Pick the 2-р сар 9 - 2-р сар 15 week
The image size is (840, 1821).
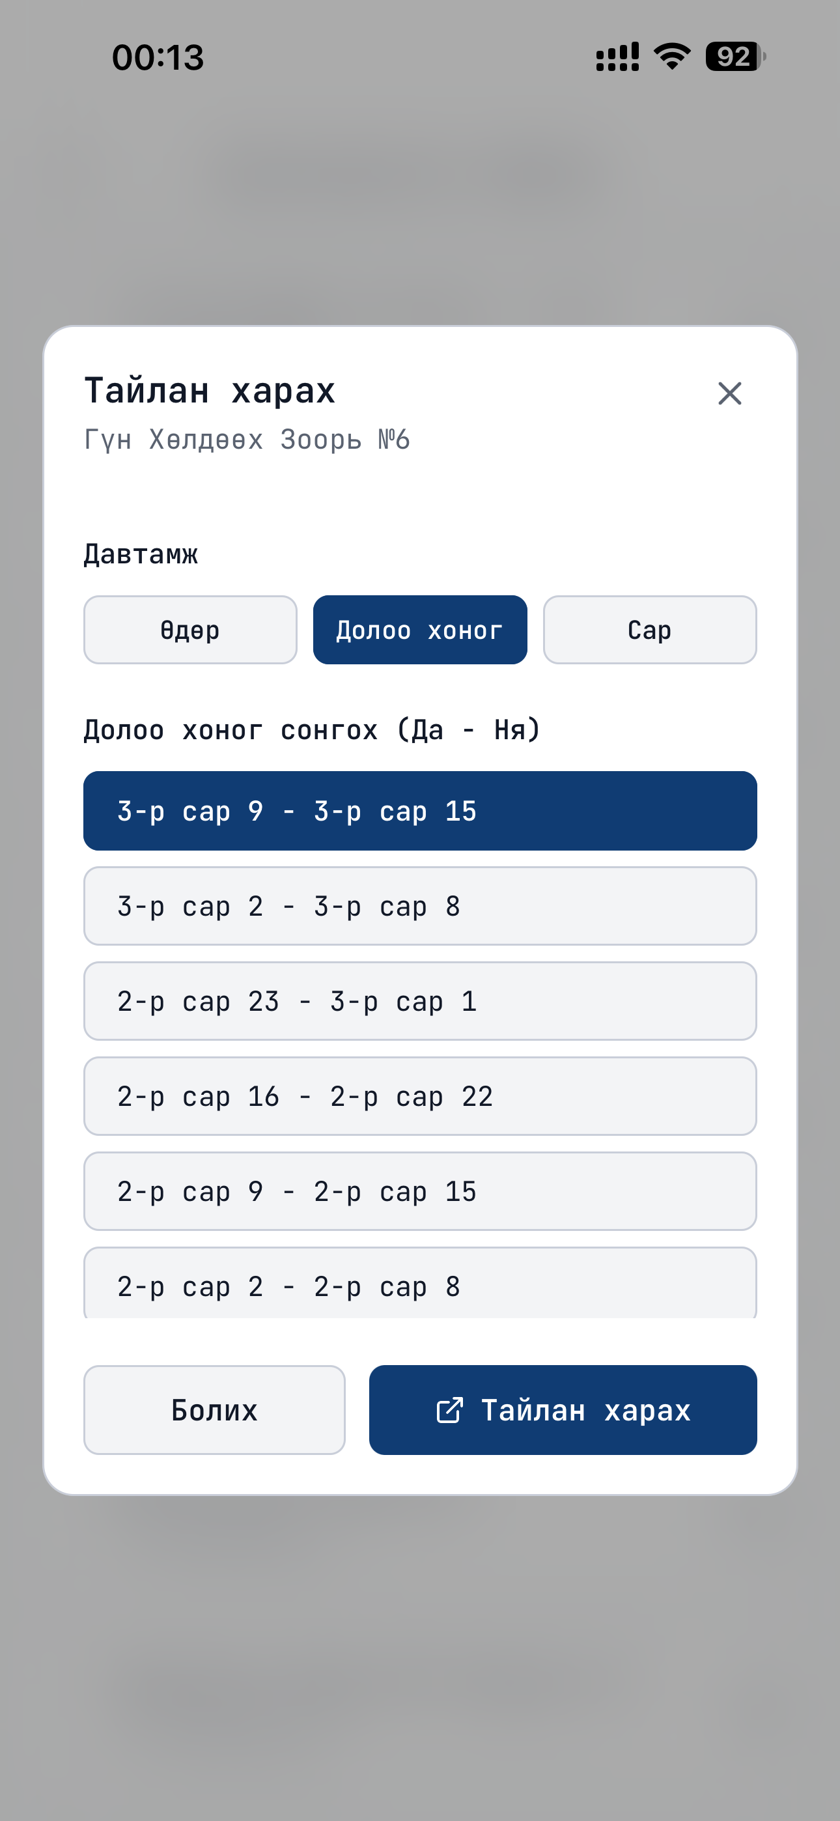tap(420, 1192)
